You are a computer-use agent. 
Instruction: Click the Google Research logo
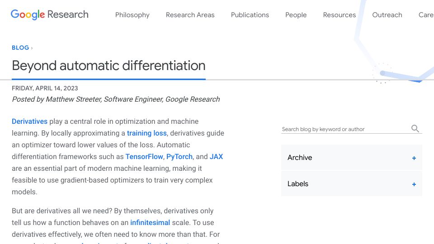(50, 14)
